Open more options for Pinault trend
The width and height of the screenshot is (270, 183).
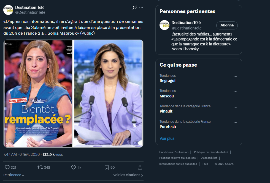pos(235,107)
